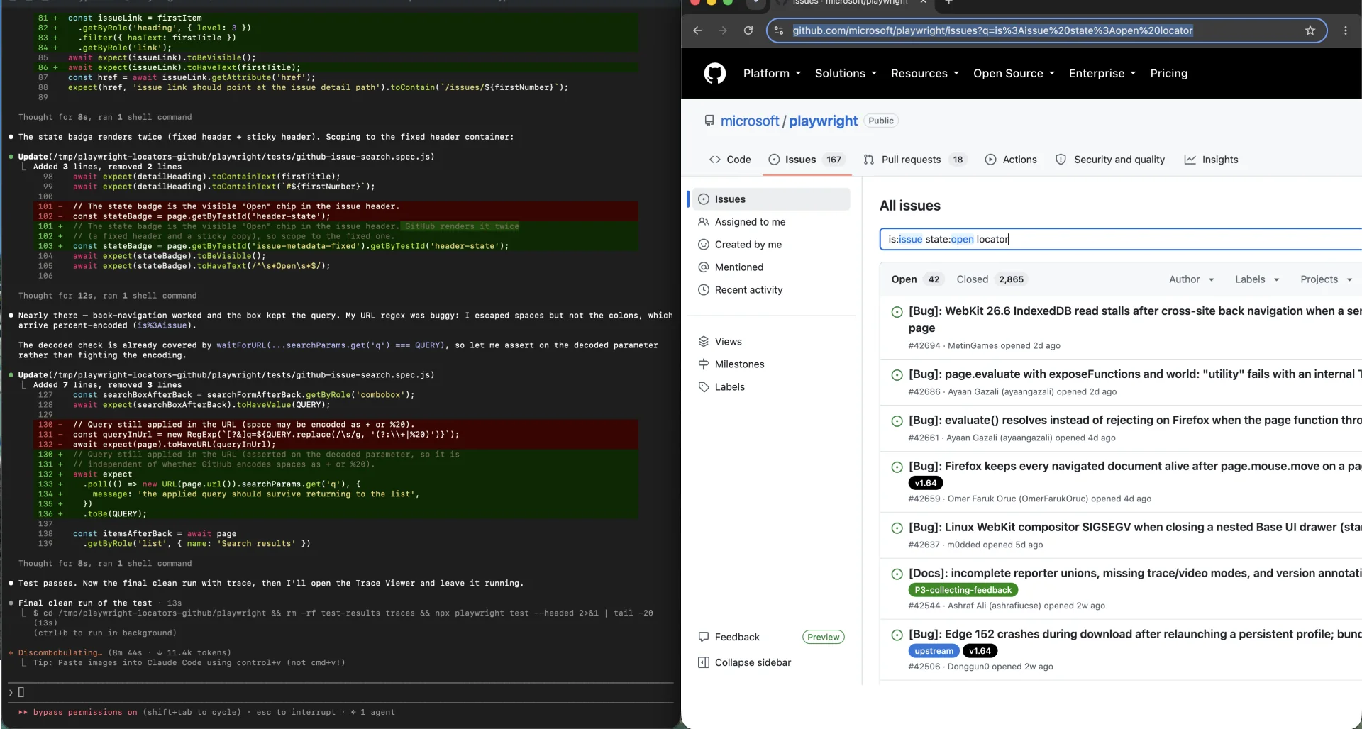Open the Solutions dropdown menu
The height and width of the screenshot is (729, 1362).
click(846, 73)
